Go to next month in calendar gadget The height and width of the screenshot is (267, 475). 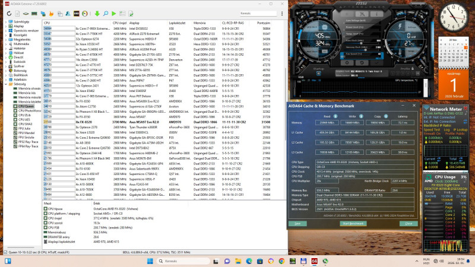pos(466,40)
